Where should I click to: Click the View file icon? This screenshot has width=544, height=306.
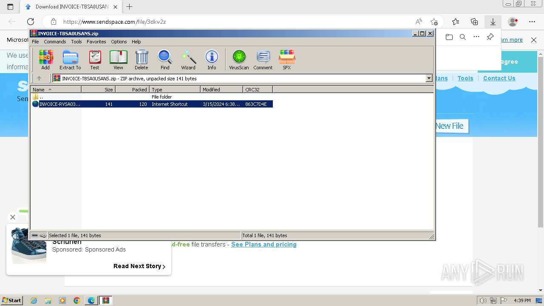118,59
